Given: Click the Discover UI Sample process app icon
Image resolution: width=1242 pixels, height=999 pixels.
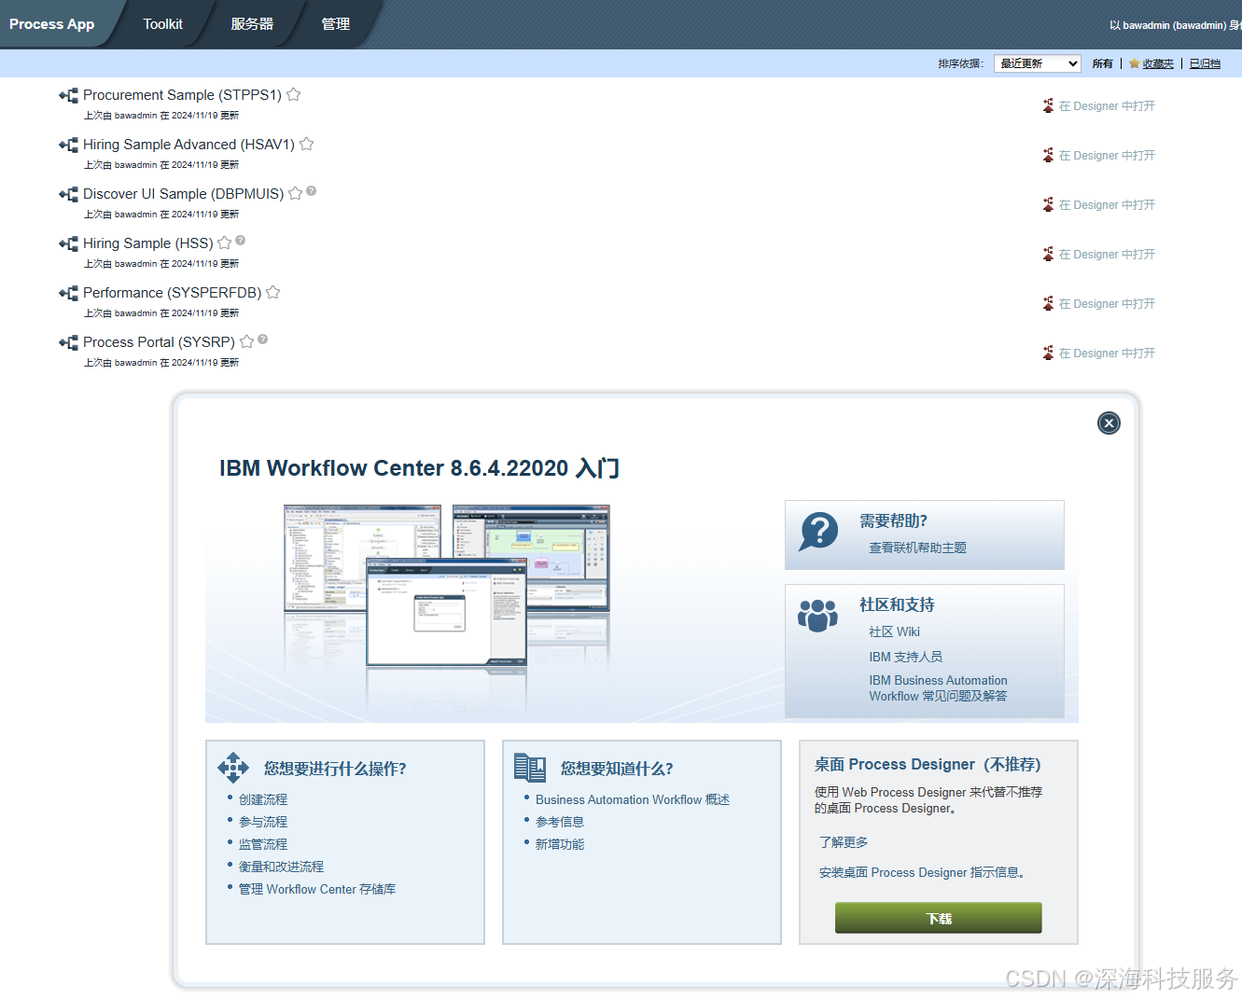Looking at the screenshot, I should [68, 194].
